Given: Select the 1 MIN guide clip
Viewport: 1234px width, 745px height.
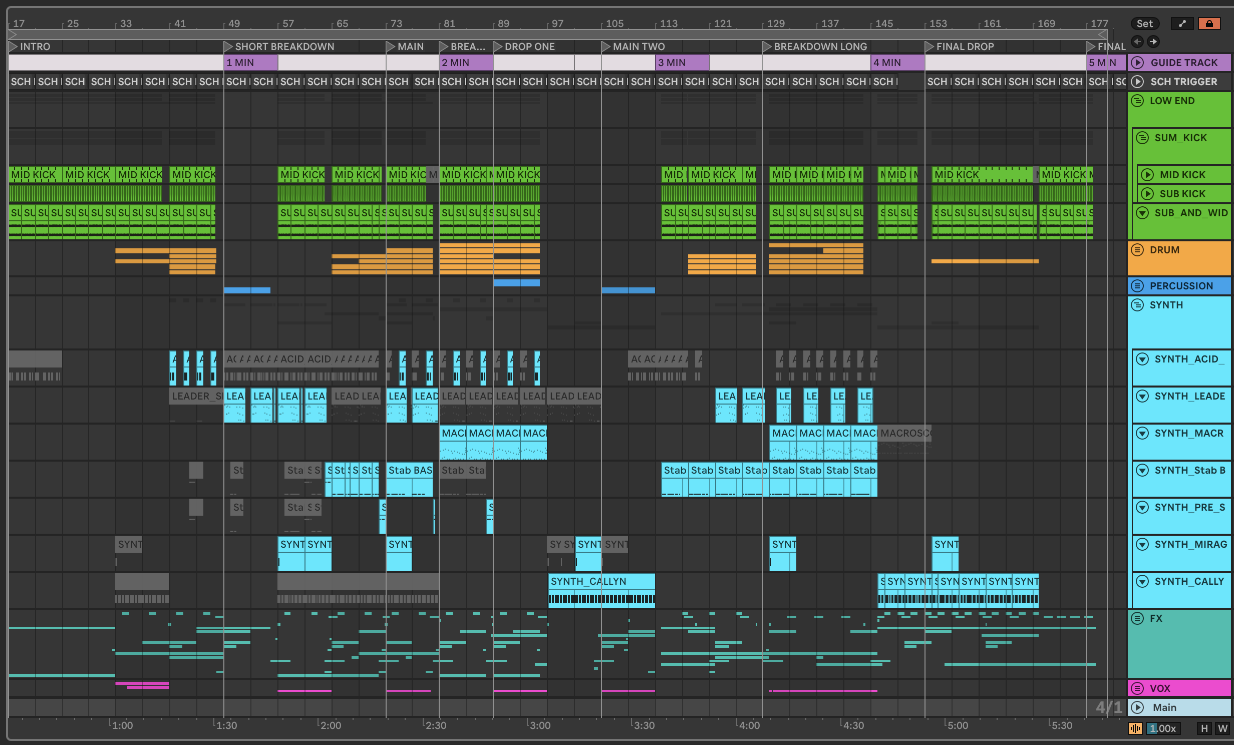Looking at the screenshot, I should (x=250, y=63).
